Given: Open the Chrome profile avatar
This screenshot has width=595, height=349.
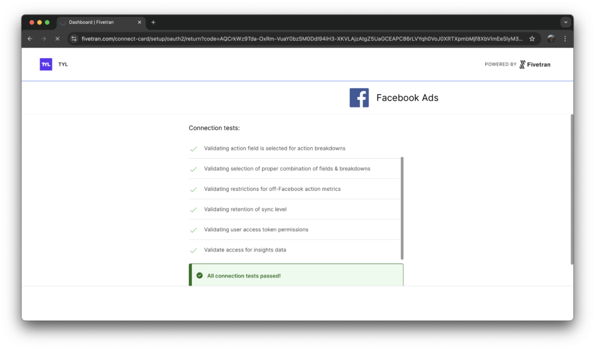Looking at the screenshot, I should 551,39.
